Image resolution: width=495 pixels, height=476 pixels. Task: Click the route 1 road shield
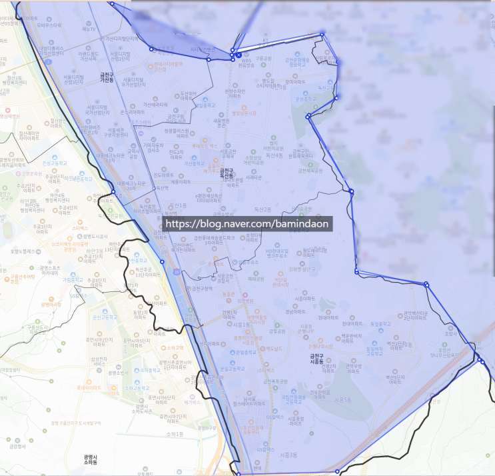48,62
